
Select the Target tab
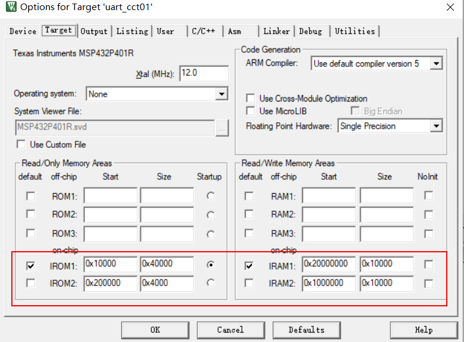tap(59, 30)
